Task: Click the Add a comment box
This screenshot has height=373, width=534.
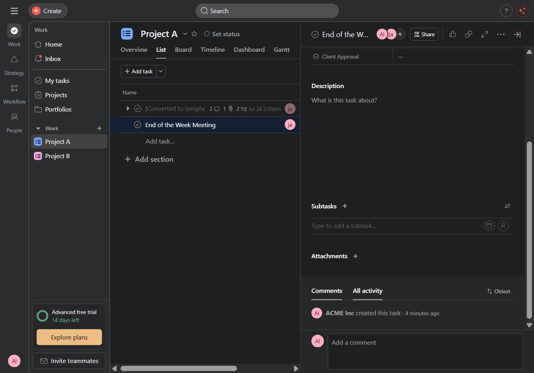Action: pyautogui.click(x=425, y=351)
